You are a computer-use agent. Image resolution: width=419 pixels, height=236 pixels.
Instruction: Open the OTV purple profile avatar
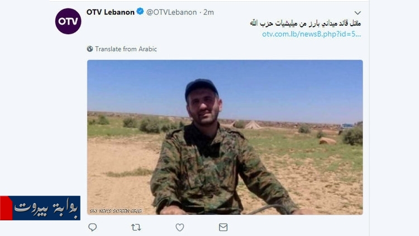(68, 21)
